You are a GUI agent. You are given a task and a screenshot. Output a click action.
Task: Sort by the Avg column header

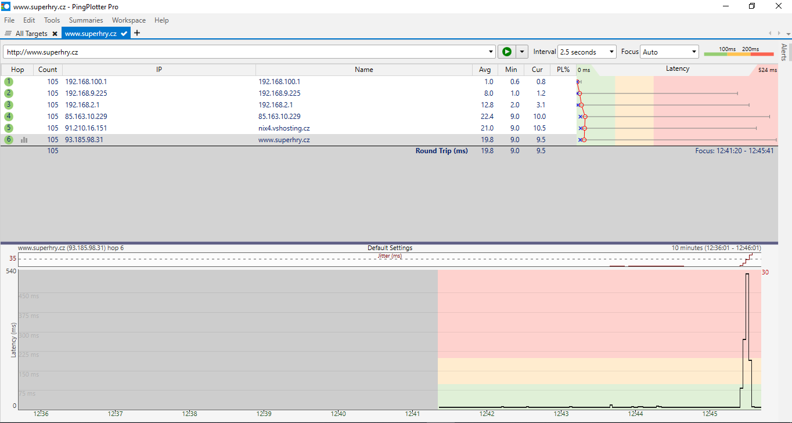(x=485, y=70)
